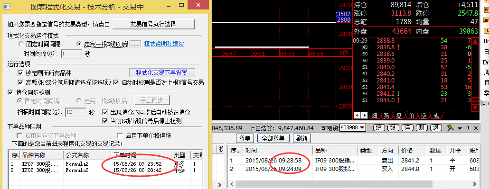Click the ellipsis button beside run mode
The image size is (489, 189).
click(135, 44)
